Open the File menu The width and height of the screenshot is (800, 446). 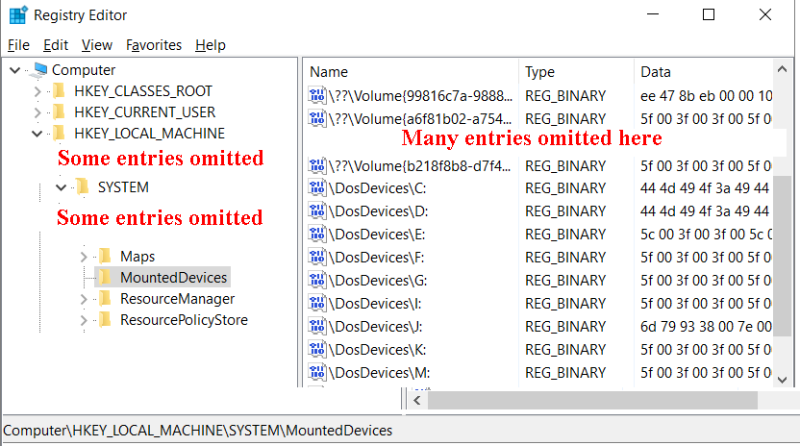click(18, 45)
